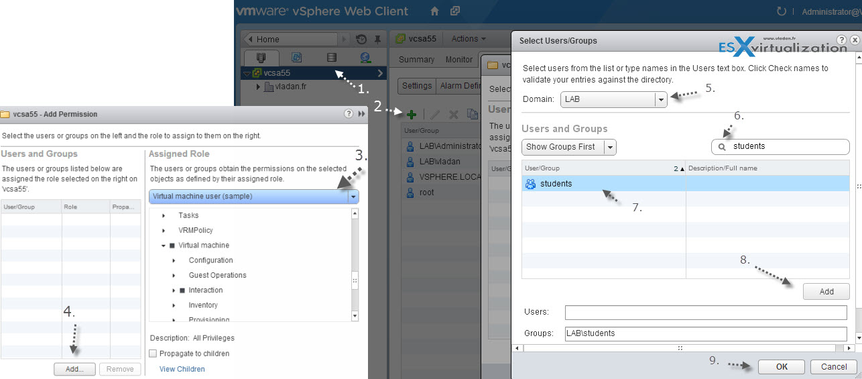Go back using the Home navigator button
Viewport: 862px width, 379px height.
[289, 39]
